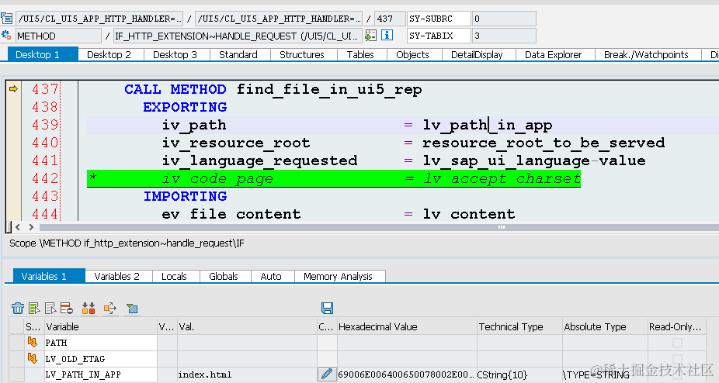Click the Variable column header

(x=100, y=326)
